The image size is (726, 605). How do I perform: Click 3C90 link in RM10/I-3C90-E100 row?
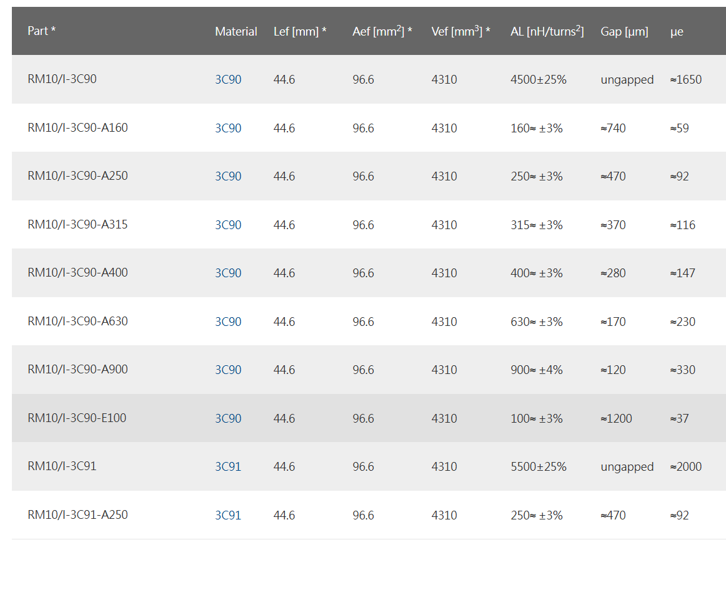[228, 419]
